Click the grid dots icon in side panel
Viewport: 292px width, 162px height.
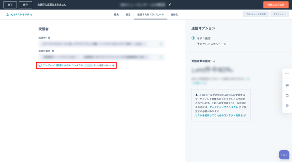pyautogui.click(x=287, y=74)
